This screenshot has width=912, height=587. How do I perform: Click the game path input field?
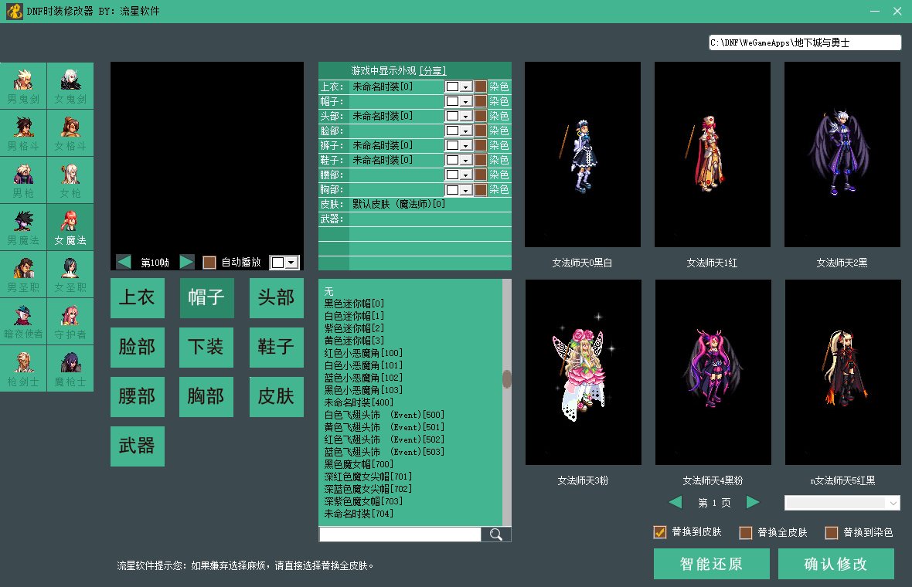[x=805, y=42]
